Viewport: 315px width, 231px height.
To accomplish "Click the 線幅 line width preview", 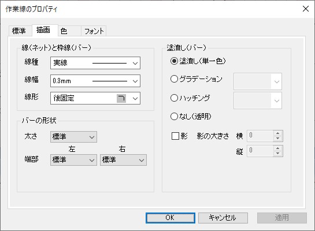I will [x=109, y=81].
